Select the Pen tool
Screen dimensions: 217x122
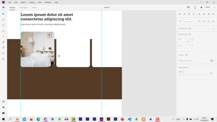3,42
